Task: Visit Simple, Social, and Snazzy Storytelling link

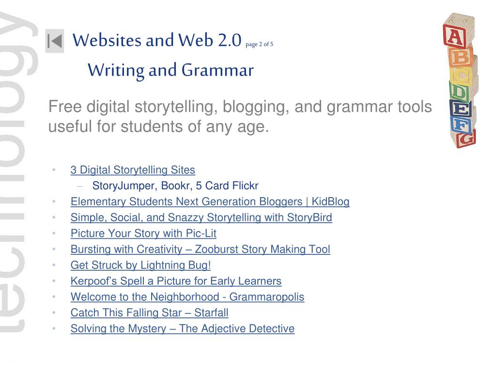Action: tap(201, 217)
